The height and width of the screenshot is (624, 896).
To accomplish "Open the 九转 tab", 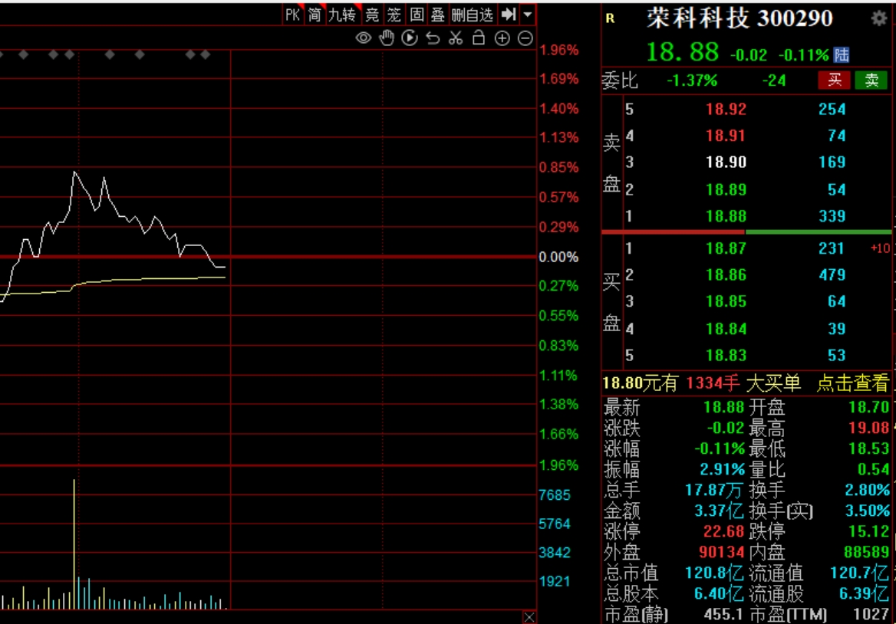I will [342, 15].
